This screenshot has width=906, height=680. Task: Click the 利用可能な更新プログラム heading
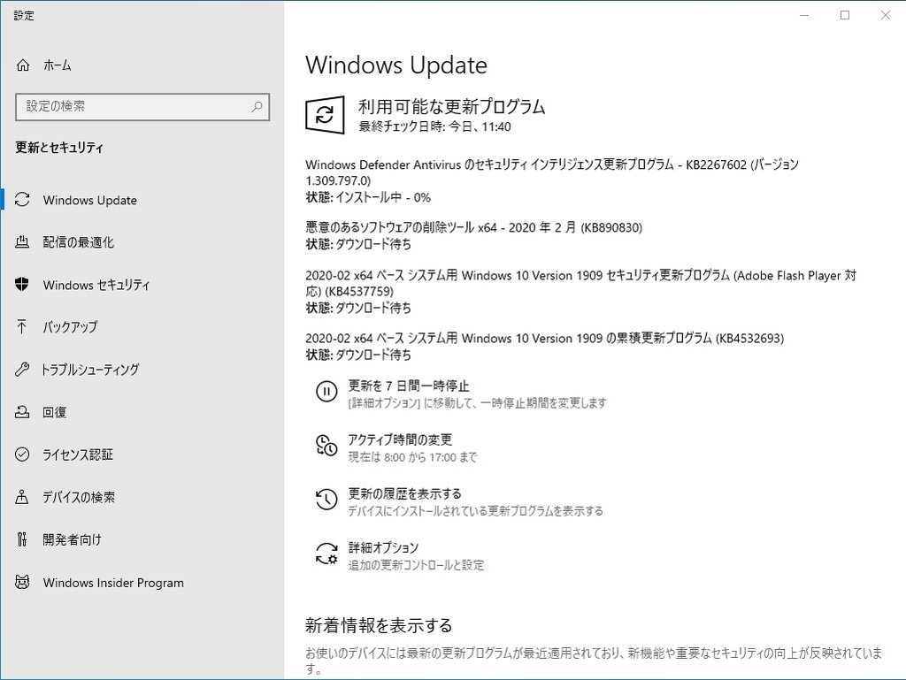[x=452, y=106]
